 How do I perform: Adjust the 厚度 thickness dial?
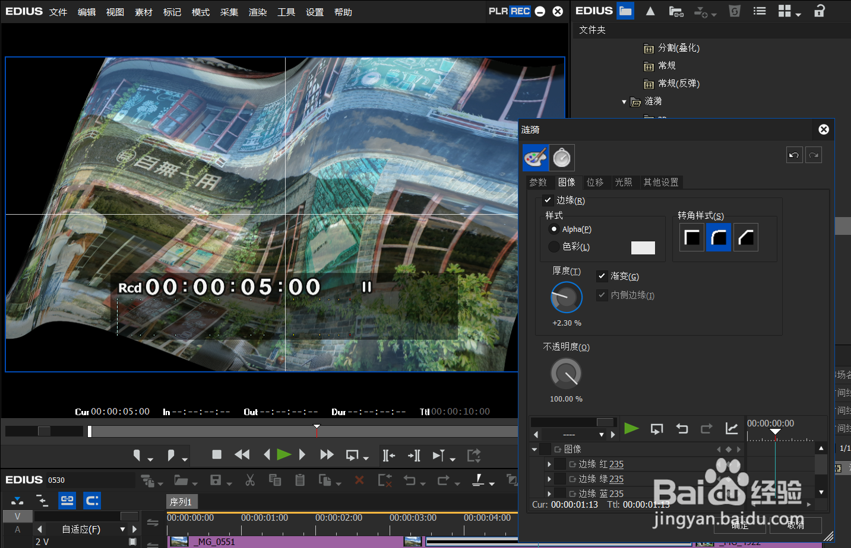(x=567, y=297)
